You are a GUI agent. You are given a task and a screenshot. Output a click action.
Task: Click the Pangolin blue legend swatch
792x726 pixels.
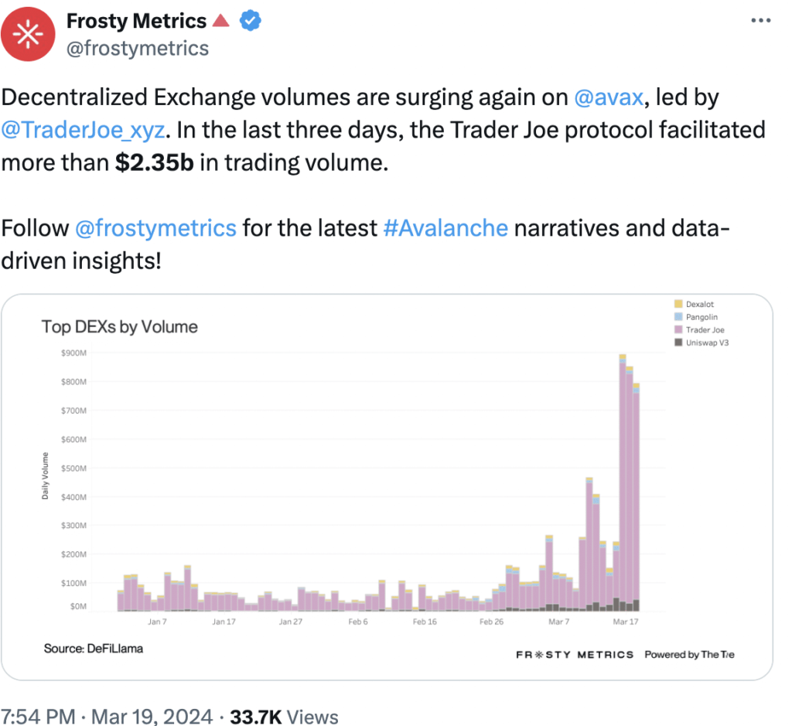pos(678,317)
